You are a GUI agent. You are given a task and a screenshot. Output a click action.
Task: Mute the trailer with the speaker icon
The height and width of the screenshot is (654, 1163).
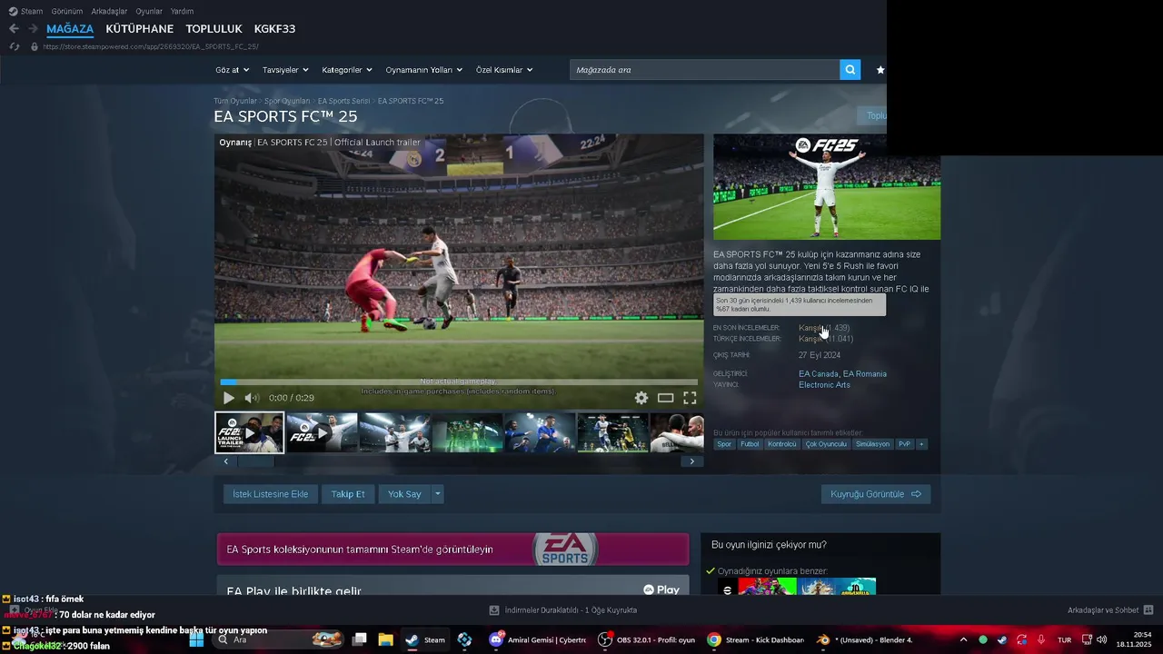[x=252, y=398]
